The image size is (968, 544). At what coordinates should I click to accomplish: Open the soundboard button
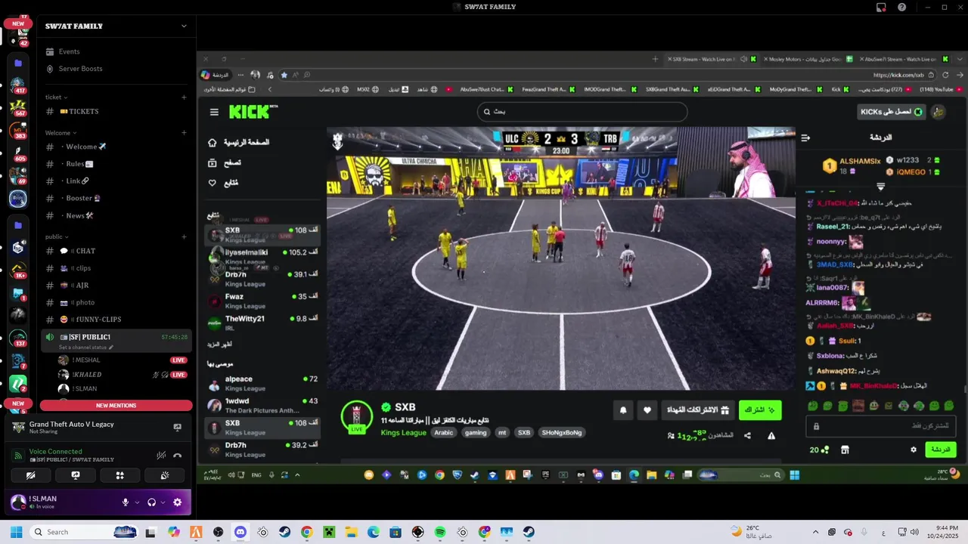click(x=164, y=475)
